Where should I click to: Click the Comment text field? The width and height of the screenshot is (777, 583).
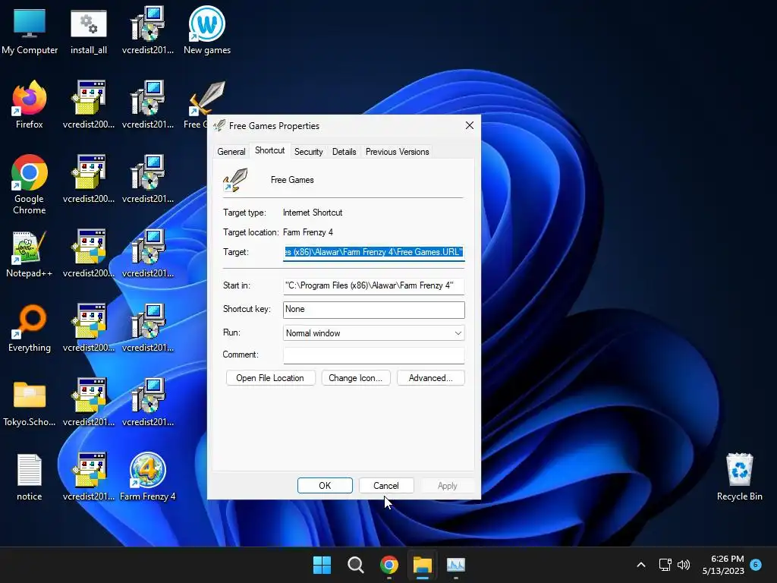(x=373, y=355)
